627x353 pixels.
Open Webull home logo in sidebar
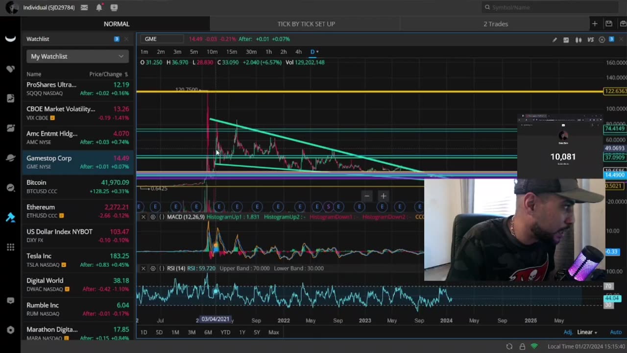pos(10,39)
